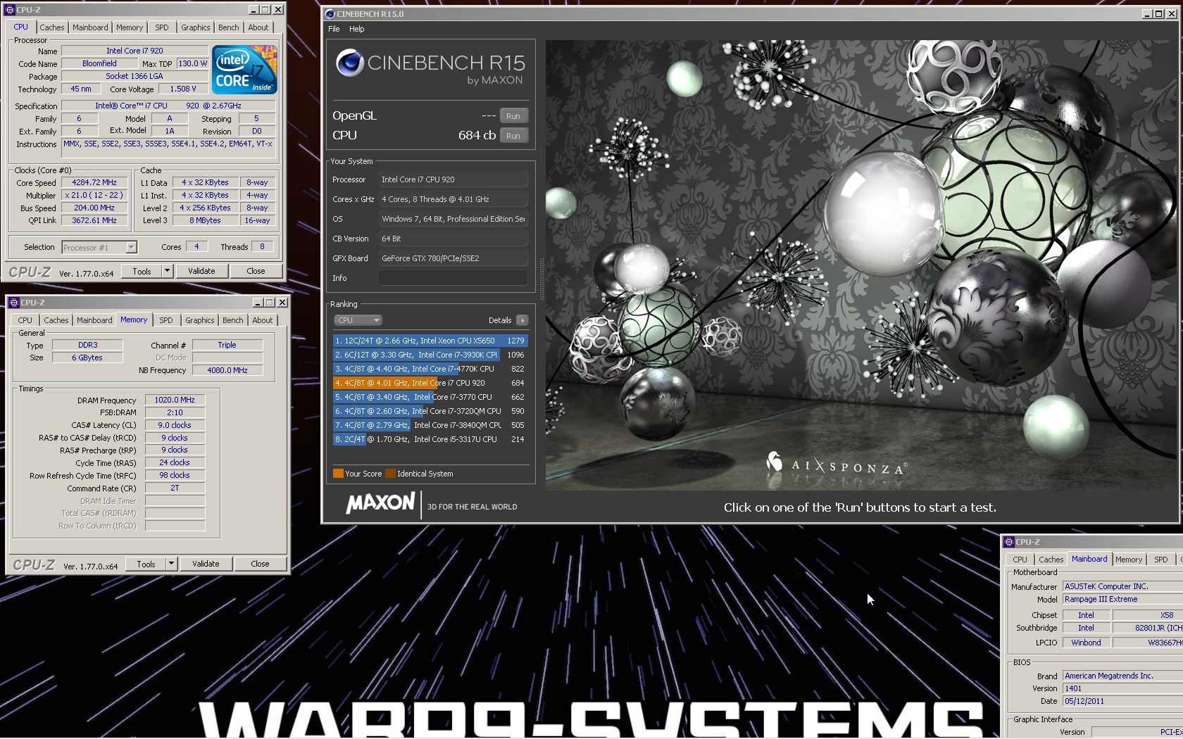Open Bench tab in CPU-Z Memory window
Screen dimensions: 1183x739
pyautogui.click(x=232, y=320)
